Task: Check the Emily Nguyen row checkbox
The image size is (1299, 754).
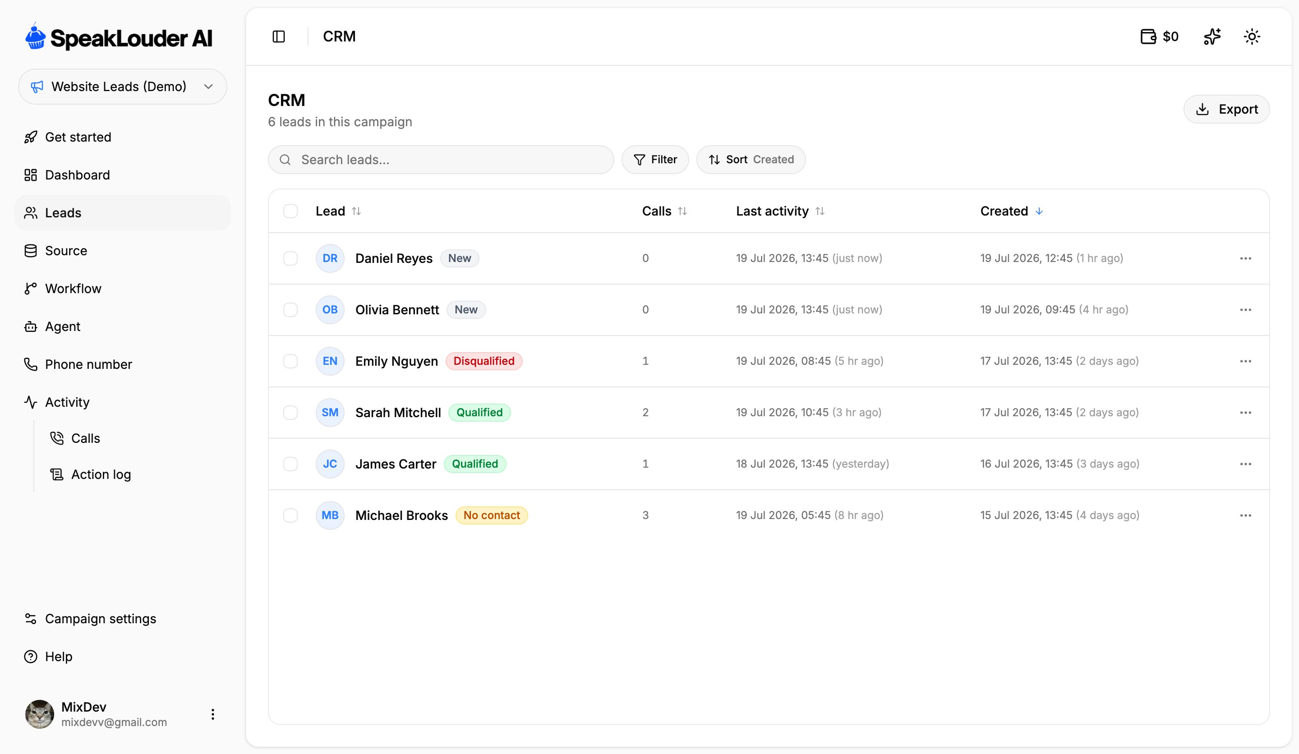Action: tap(290, 361)
